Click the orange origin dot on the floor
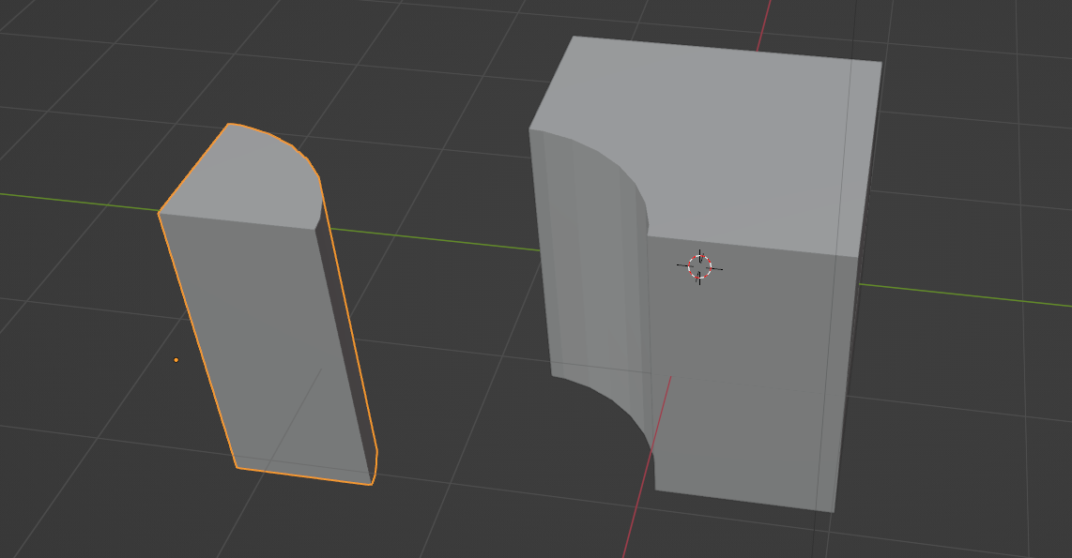 [176, 359]
